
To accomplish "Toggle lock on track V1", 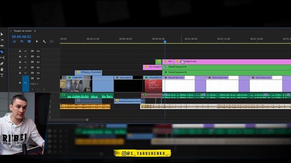I will coord(20,82).
